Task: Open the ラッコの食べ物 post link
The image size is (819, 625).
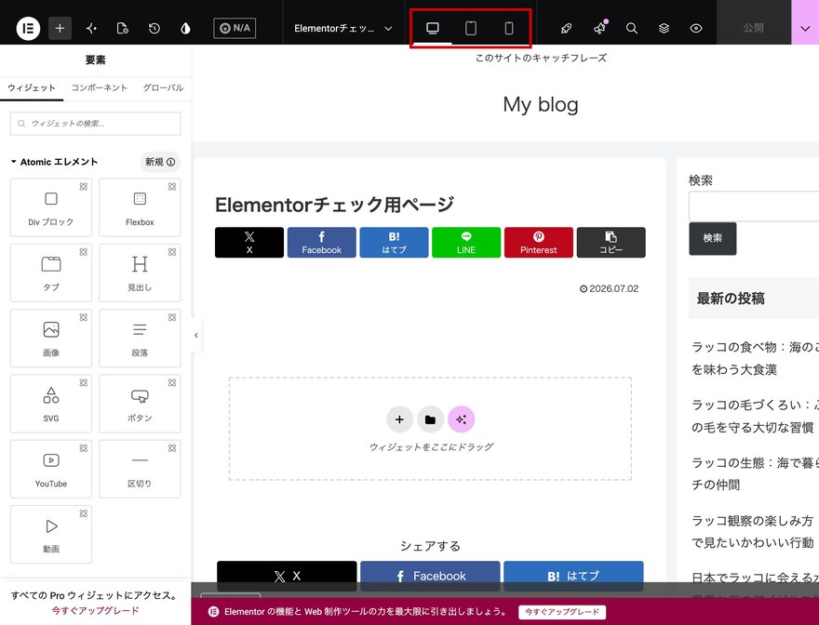Action: (x=756, y=358)
